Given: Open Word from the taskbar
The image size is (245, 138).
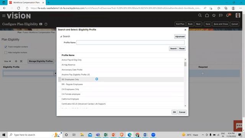Looking at the screenshot, I should 145,135.
